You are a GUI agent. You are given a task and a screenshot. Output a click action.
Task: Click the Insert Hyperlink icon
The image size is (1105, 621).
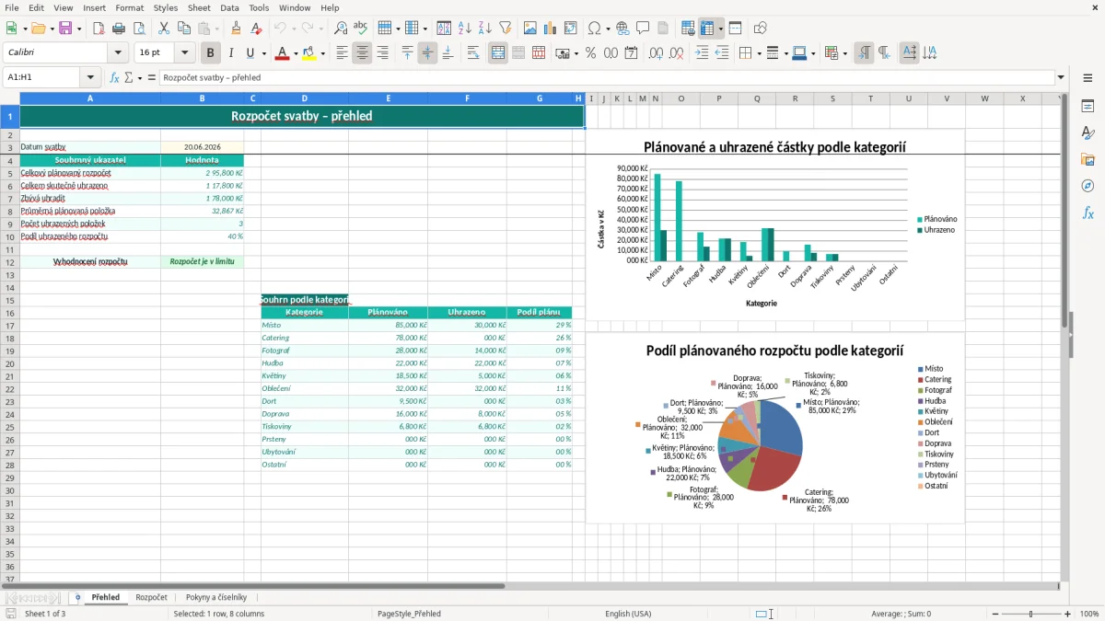coord(622,29)
